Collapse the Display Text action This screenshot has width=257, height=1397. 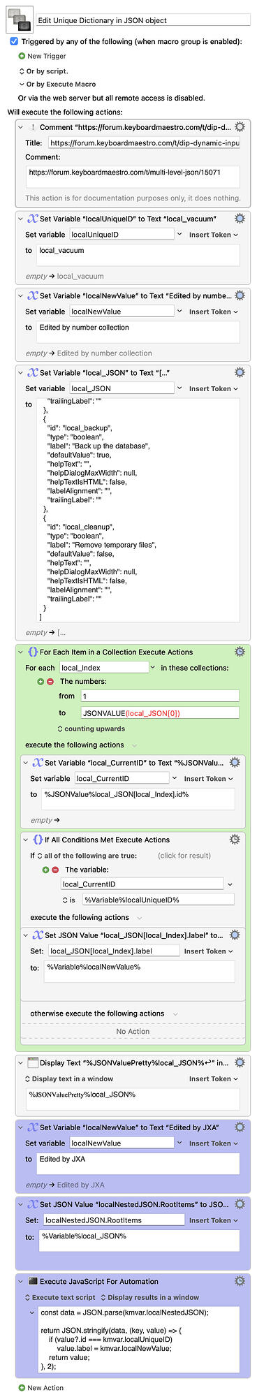click(x=21, y=1062)
